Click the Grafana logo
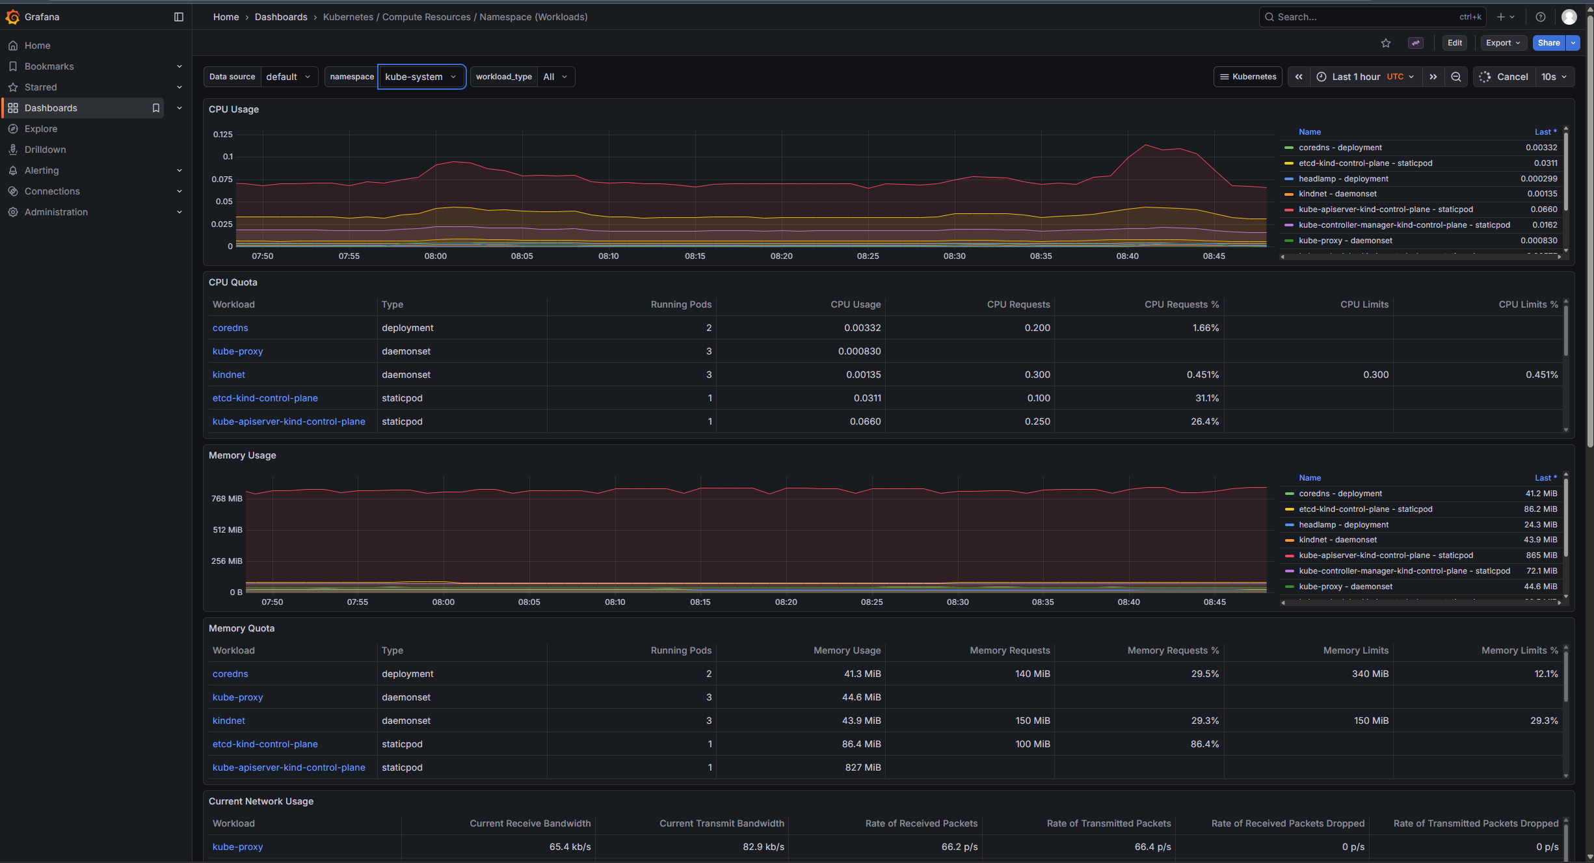1594x863 pixels. point(12,17)
